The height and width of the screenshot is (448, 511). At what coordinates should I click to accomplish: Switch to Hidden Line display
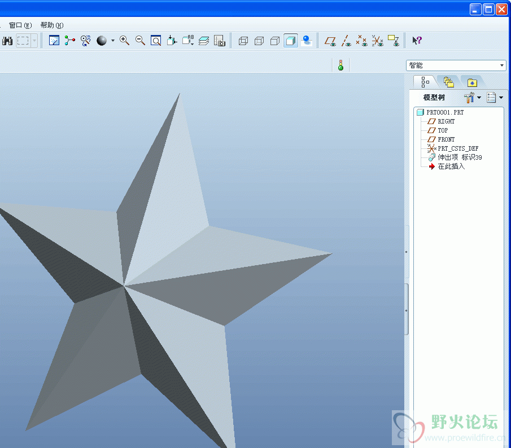(x=259, y=41)
